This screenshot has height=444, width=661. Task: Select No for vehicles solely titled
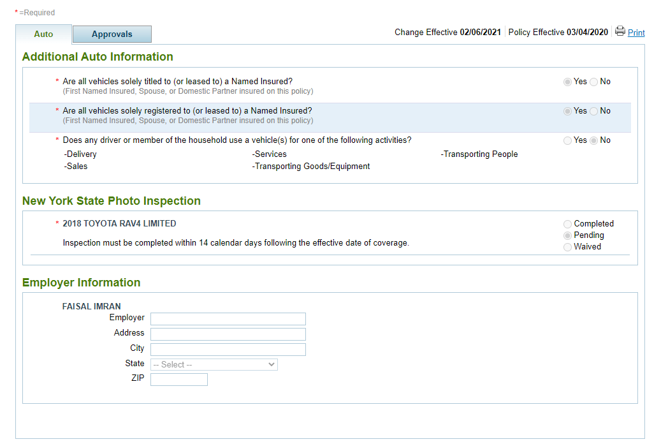594,82
